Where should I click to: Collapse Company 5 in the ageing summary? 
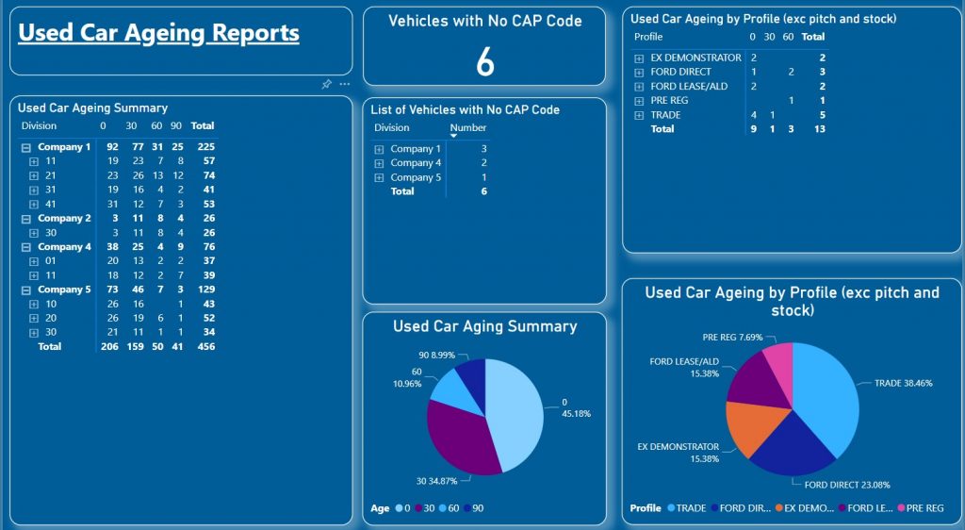(x=26, y=290)
